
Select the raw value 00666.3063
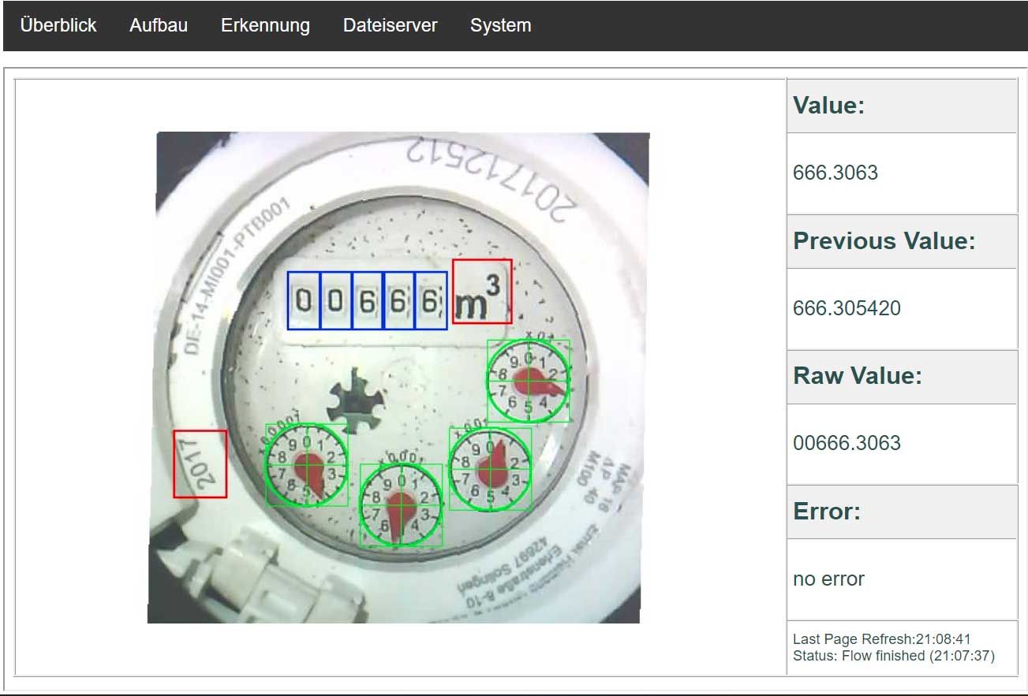847,443
